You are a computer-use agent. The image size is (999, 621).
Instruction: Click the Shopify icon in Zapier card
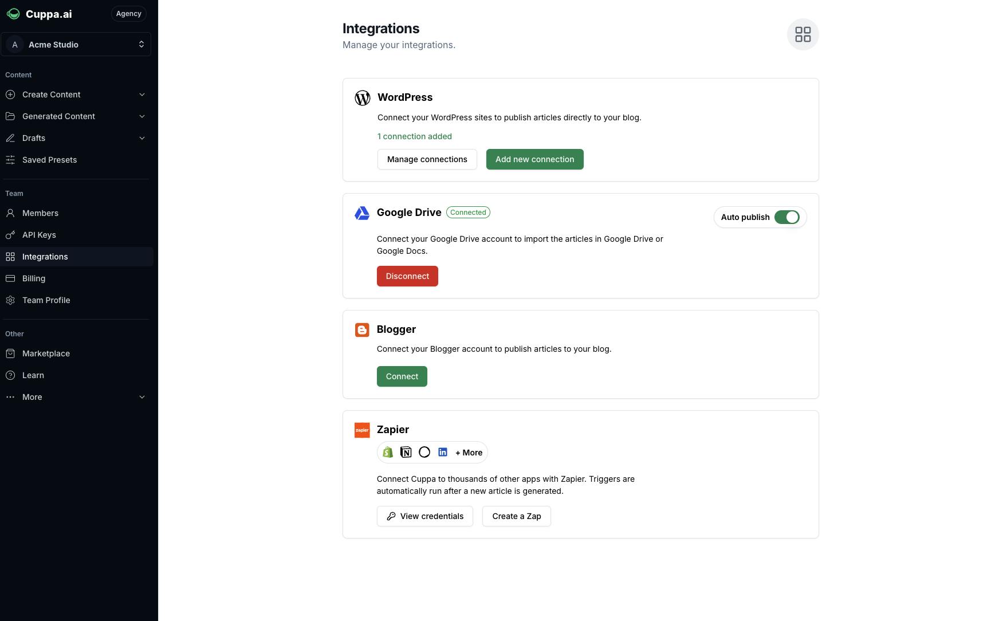tap(387, 452)
